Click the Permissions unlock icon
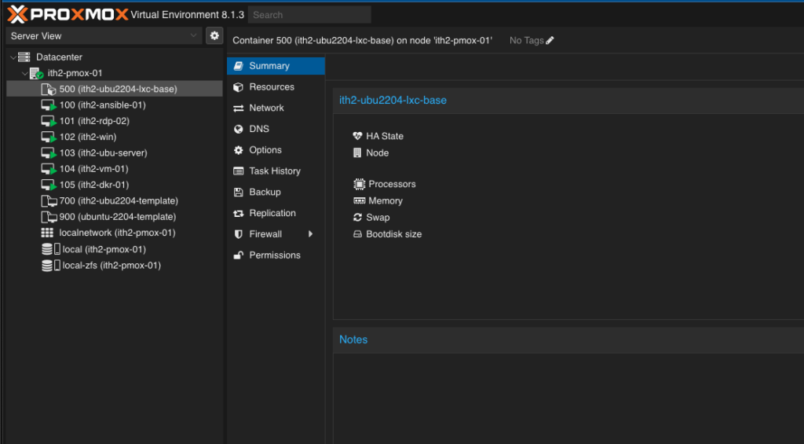The height and width of the screenshot is (444, 804). (x=238, y=255)
